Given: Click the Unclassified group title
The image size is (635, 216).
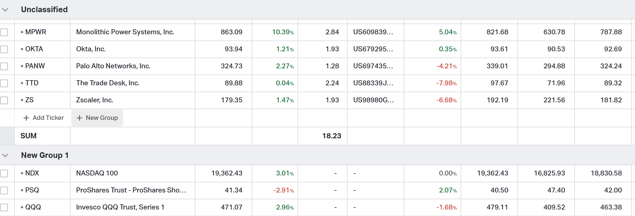Looking at the screenshot, I should click(x=44, y=9).
